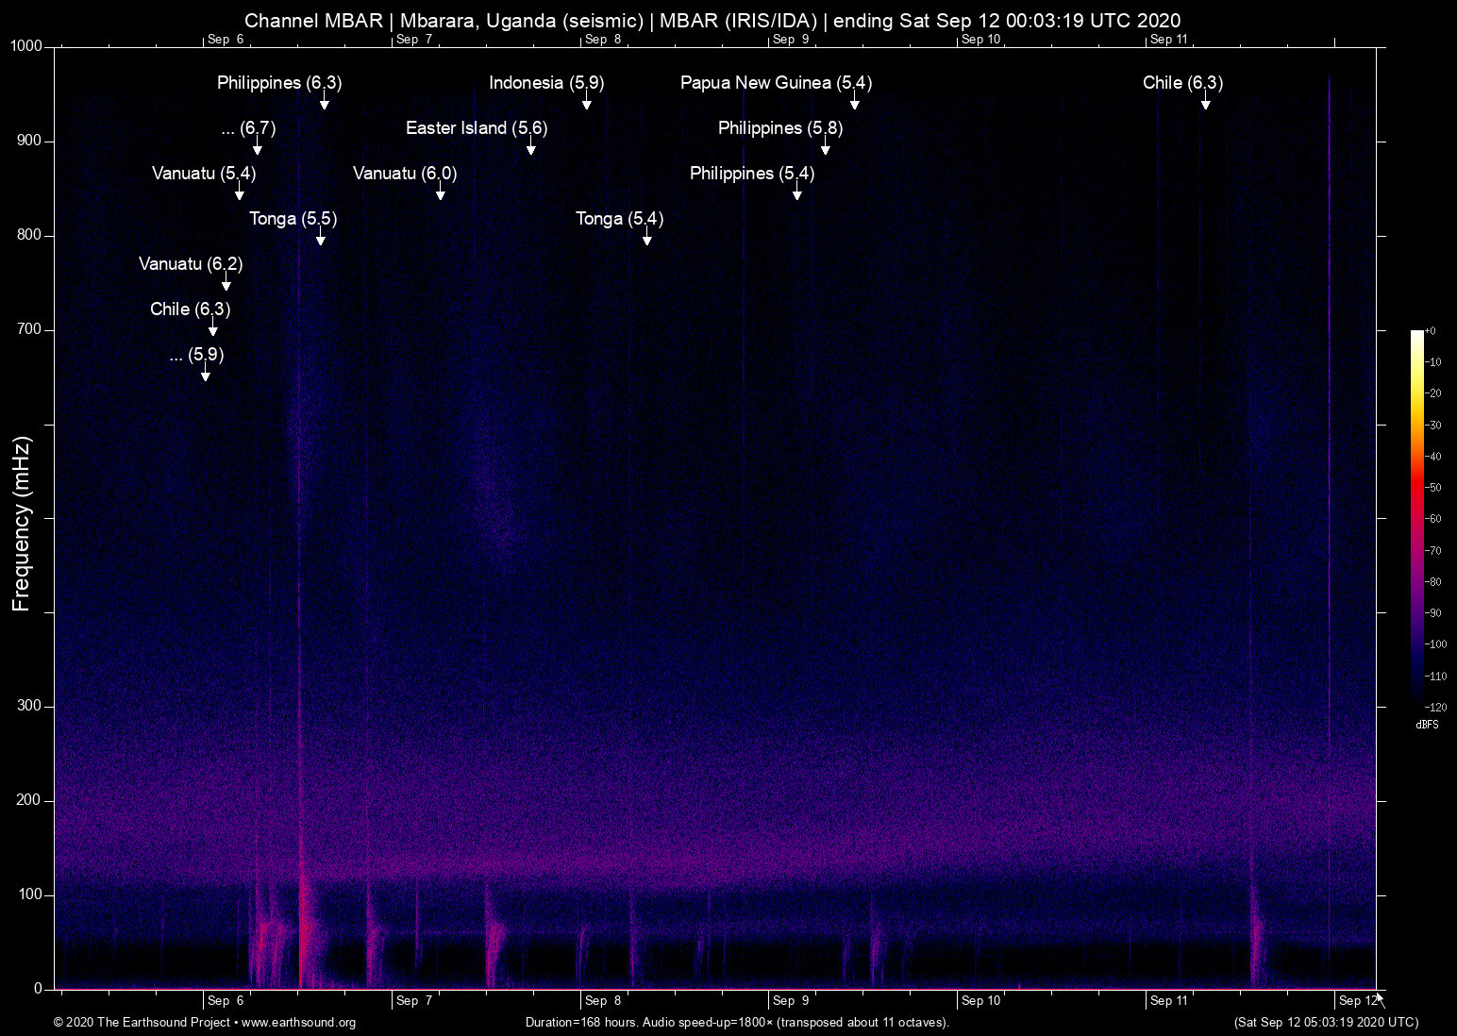
Task: Click the Sep 10 date on bottom axis
Action: [x=980, y=1001]
